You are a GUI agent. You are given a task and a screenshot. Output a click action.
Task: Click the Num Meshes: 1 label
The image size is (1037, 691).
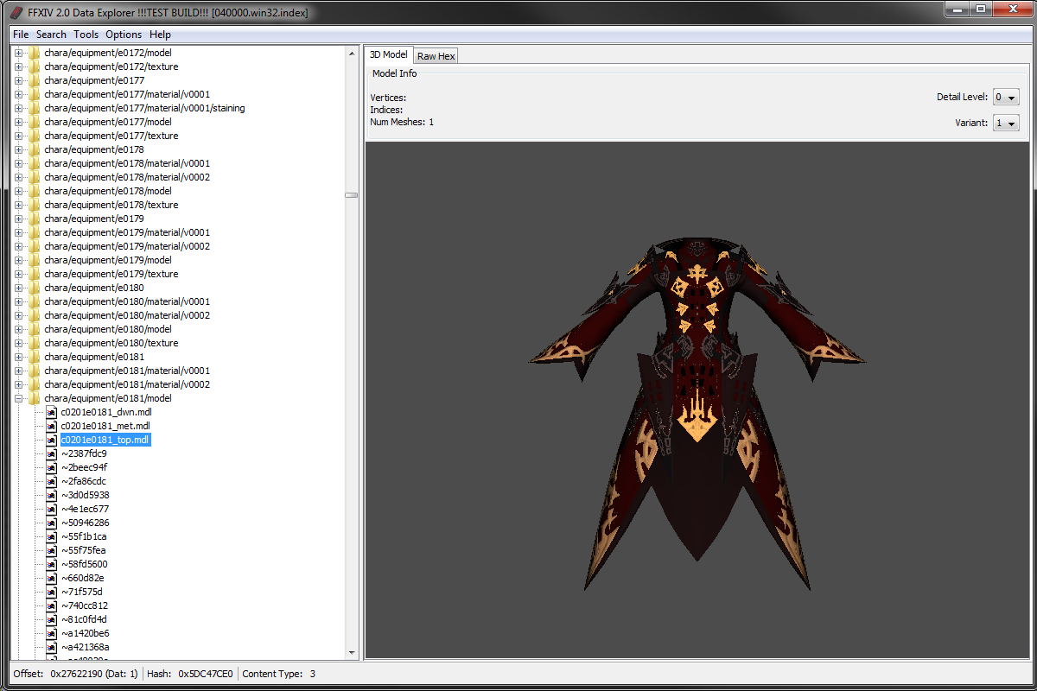402,123
